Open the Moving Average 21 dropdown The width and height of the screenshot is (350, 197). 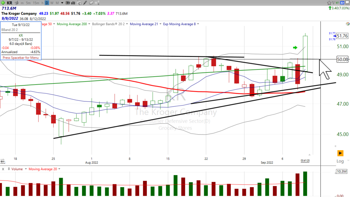click(x=160, y=24)
